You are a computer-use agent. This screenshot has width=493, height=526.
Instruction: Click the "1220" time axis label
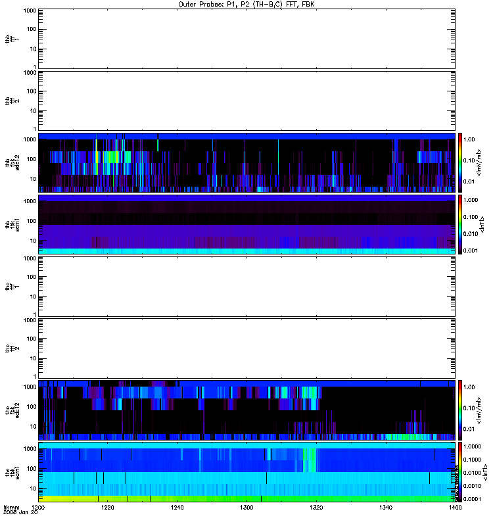[108, 508]
